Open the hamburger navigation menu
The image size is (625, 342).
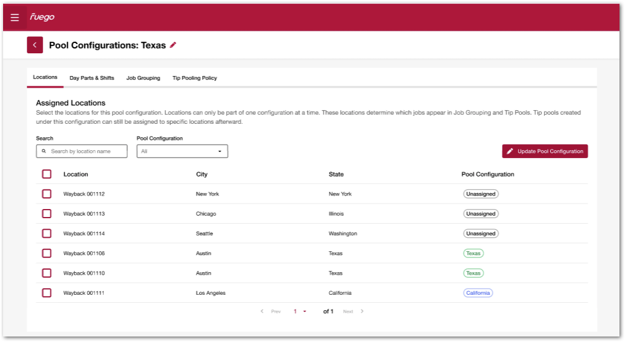(15, 17)
